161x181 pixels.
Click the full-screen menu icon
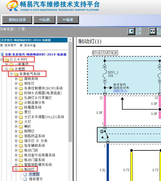(131, 31)
